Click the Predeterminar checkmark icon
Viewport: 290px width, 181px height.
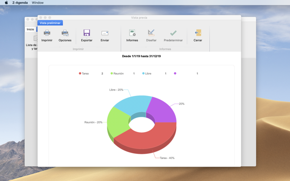[x=173, y=33]
